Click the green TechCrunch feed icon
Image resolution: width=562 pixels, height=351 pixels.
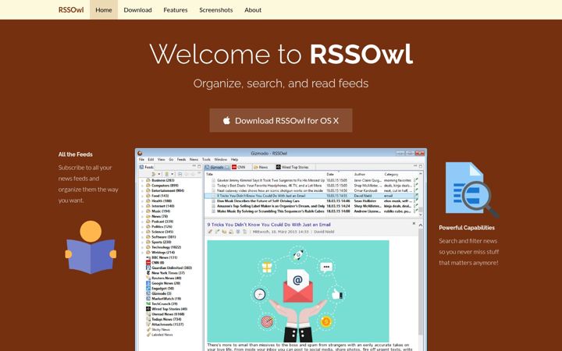tap(148, 303)
